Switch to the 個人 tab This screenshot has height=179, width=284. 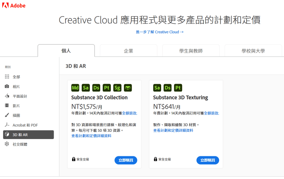tap(66, 51)
